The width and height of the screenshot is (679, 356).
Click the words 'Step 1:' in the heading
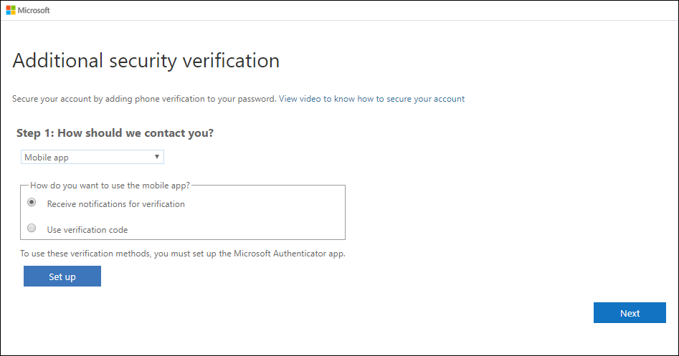click(x=36, y=133)
